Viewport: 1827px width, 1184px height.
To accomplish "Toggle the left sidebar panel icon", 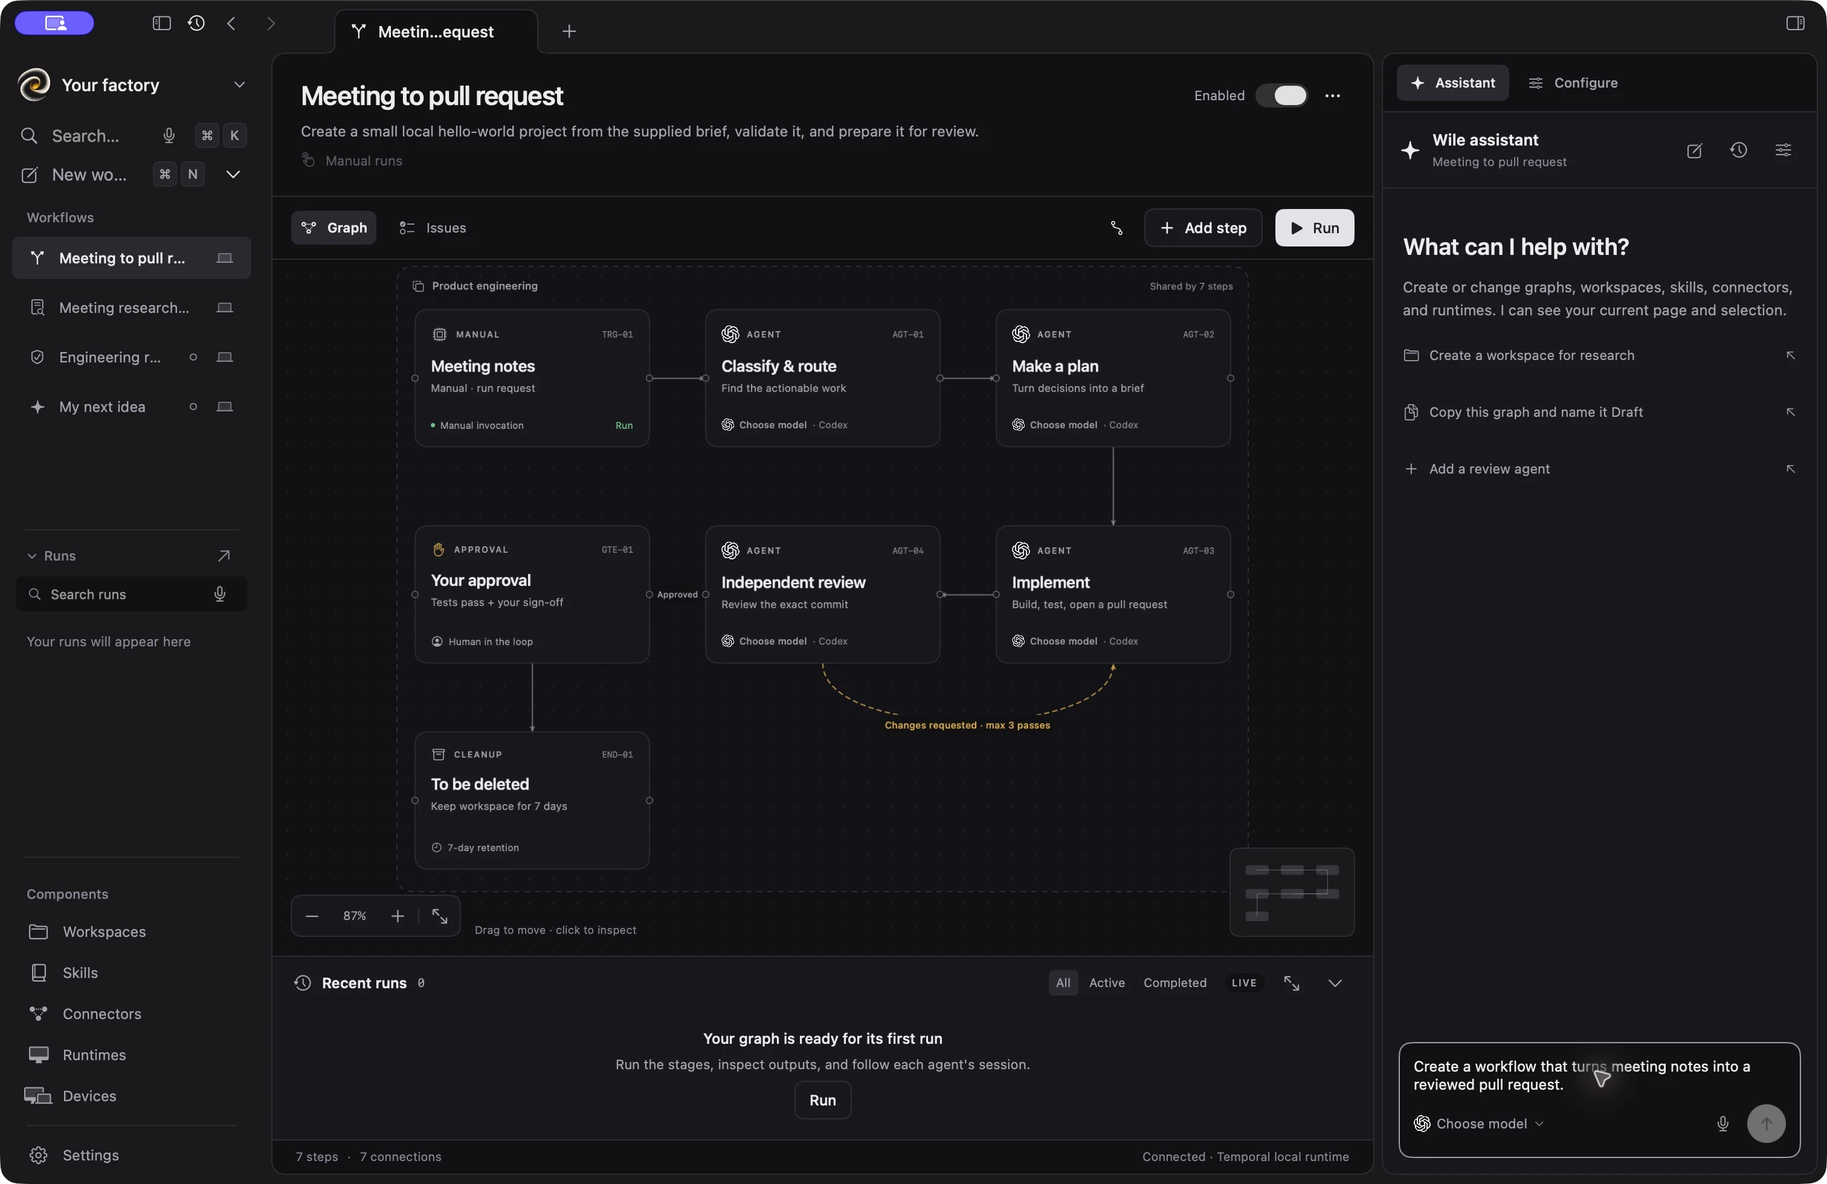I will click(161, 23).
